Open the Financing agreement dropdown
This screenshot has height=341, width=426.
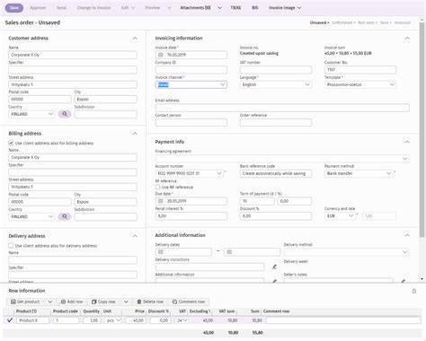(x=282, y=158)
